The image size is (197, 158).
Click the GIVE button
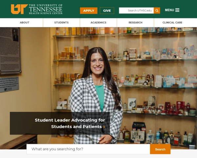click(x=107, y=11)
